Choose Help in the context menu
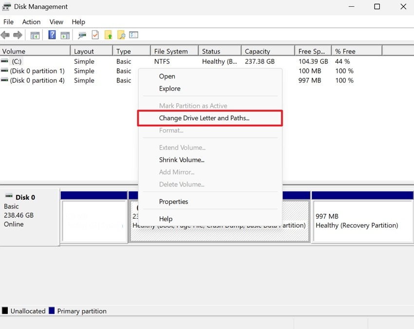Viewport: 414px width, 329px height. 210,219
